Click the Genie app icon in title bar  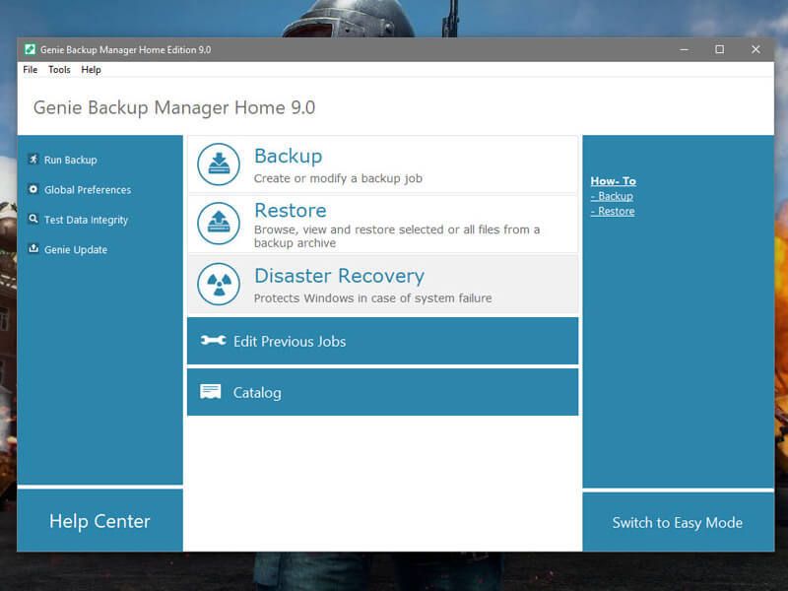click(x=31, y=49)
